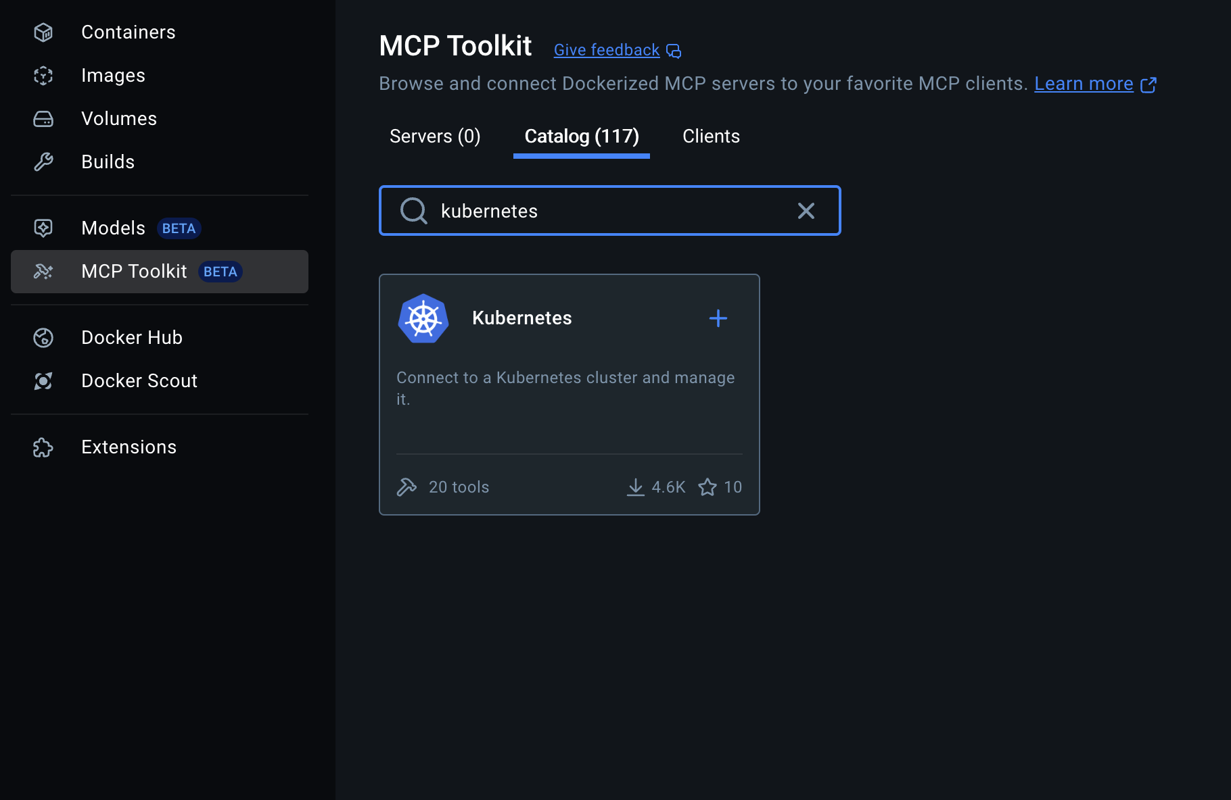1231x800 pixels.
Task: Open the Give feedback link
Action: coord(606,49)
